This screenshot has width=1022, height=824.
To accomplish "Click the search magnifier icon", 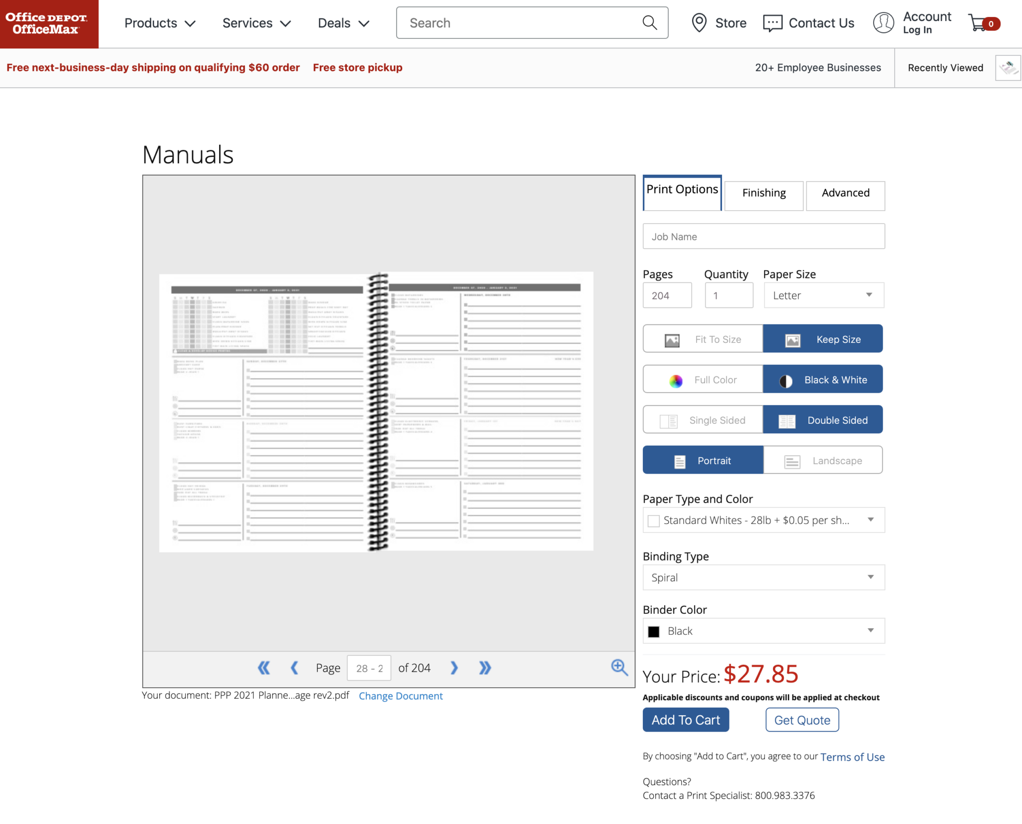I will pyautogui.click(x=650, y=23).
